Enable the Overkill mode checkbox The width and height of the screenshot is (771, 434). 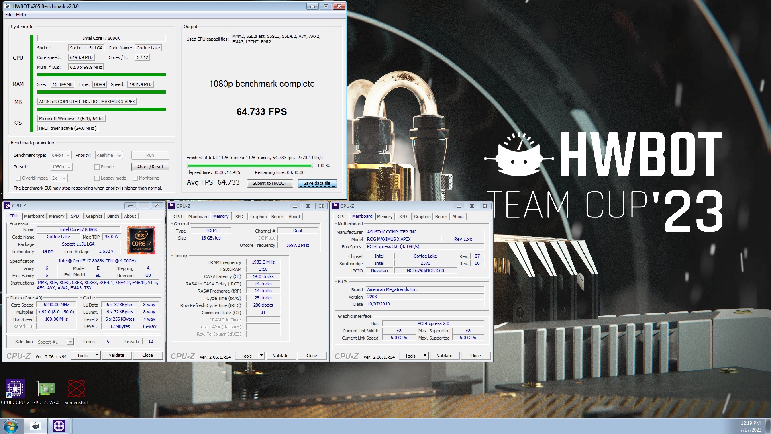(18, 178)
